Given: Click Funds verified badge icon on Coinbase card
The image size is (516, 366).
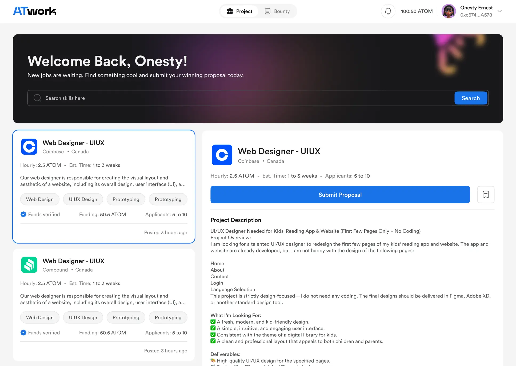Looking at the screenshot, I should (23, 214).
